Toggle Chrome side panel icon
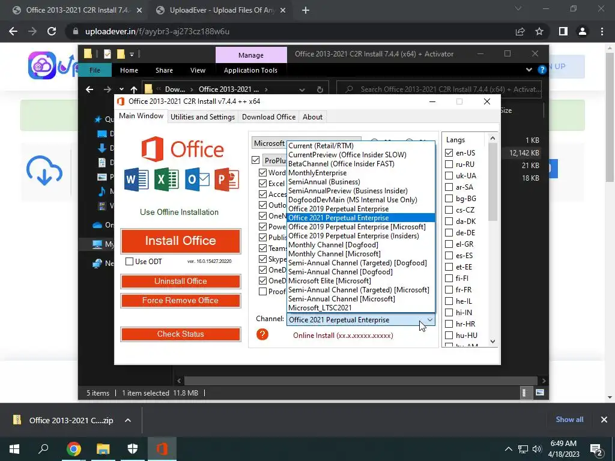This screenshot has width=615, height=461. pos(563,31)
